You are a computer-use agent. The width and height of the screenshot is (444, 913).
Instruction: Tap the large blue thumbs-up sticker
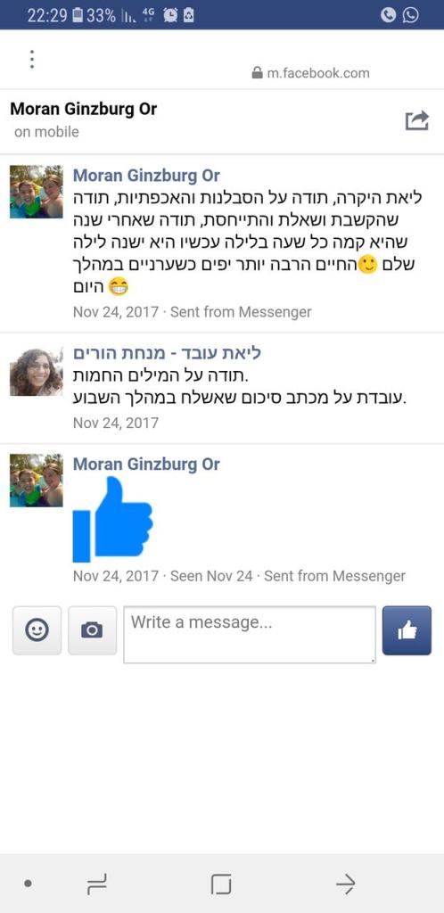pyautogui.click(x=113, y=520)
